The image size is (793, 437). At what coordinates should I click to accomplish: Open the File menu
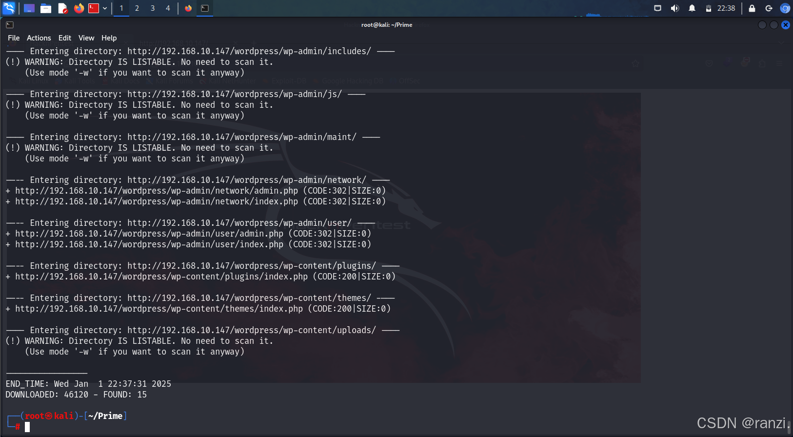(14, 38)
